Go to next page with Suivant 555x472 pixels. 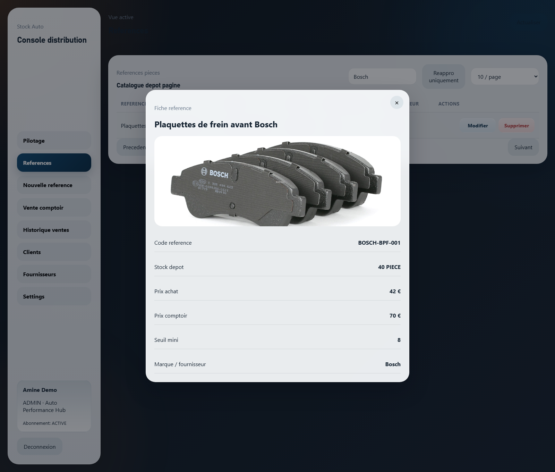coord(523,147)
